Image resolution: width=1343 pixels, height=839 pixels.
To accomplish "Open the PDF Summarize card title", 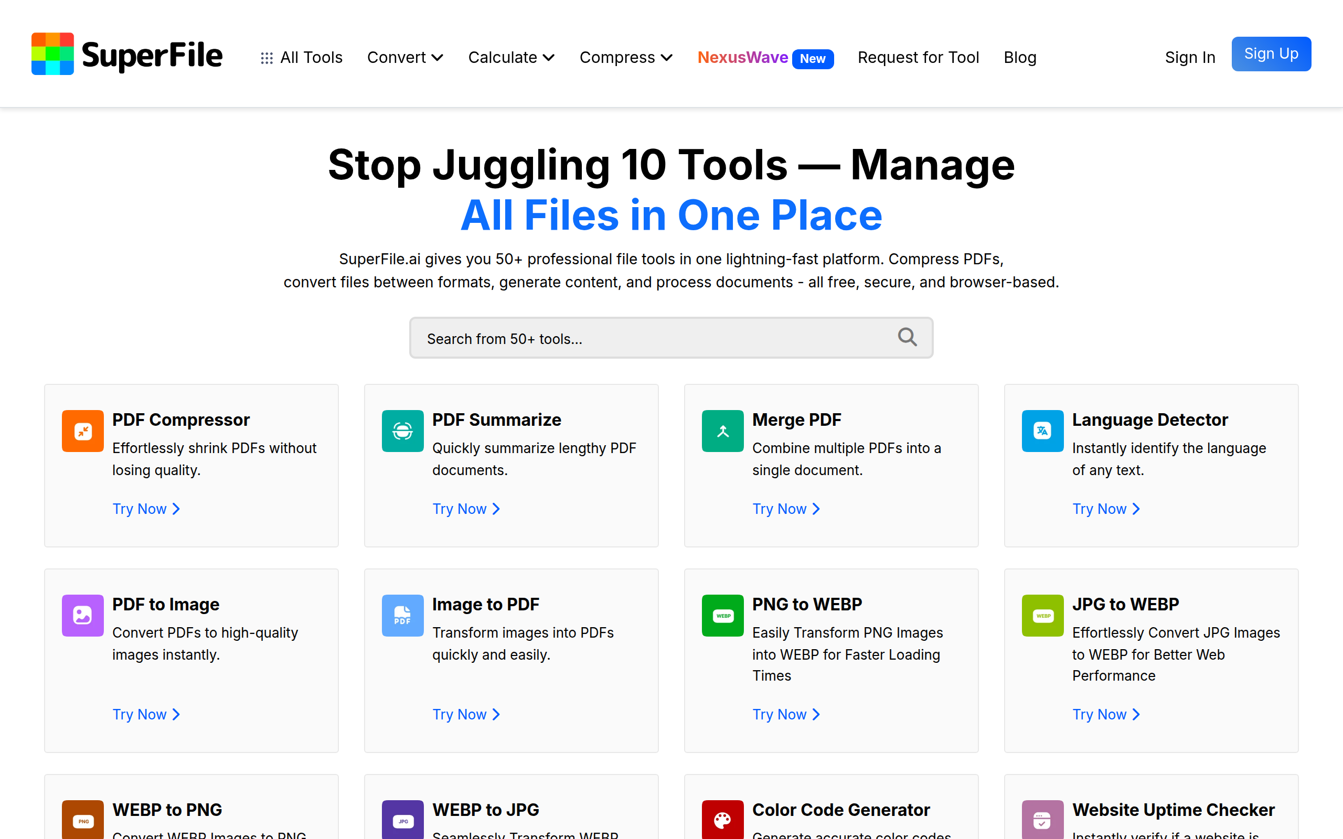I will pyautogui.click(x=497, y=420).
